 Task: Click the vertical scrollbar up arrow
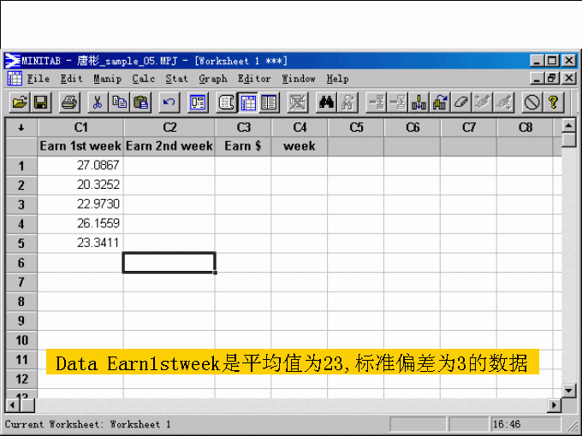click(569, 127)
